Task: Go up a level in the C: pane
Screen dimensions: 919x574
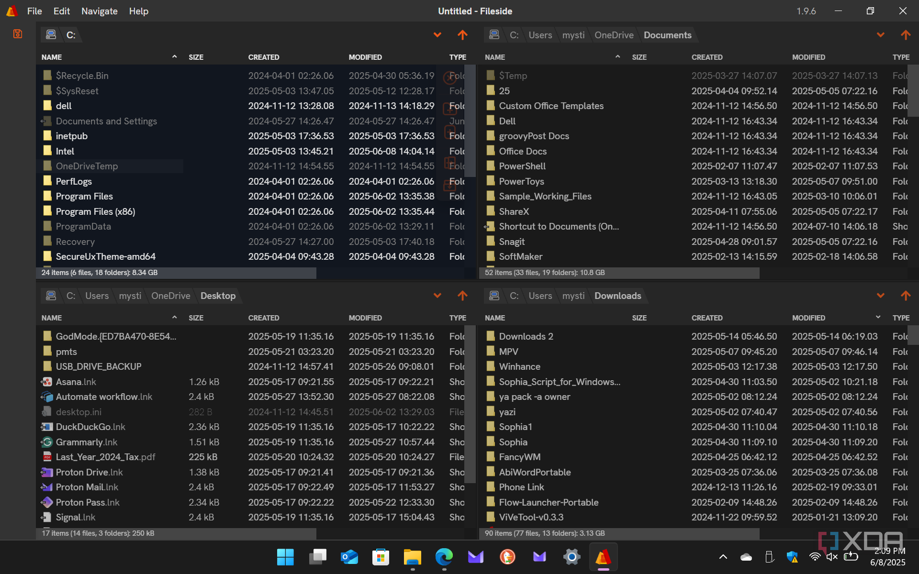Action: [462, 35]
